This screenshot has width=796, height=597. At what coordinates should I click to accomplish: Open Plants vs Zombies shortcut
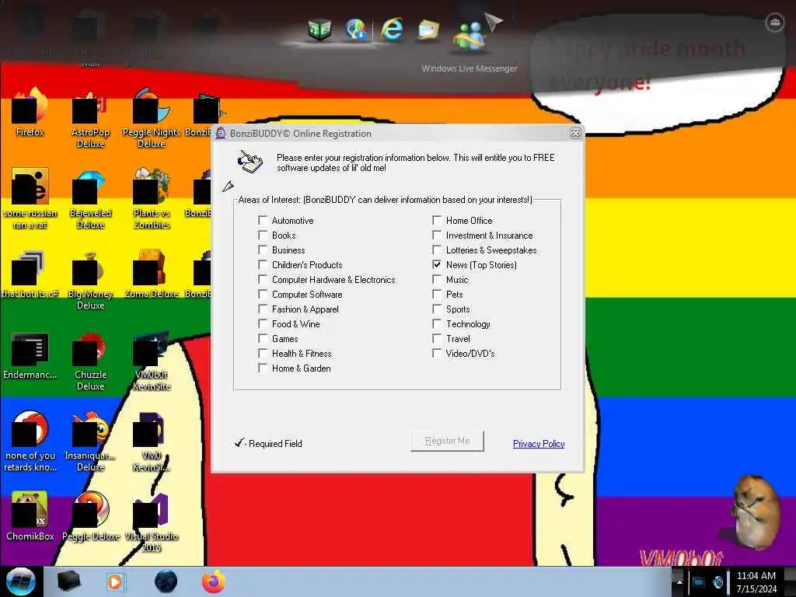tap(152, 199)
